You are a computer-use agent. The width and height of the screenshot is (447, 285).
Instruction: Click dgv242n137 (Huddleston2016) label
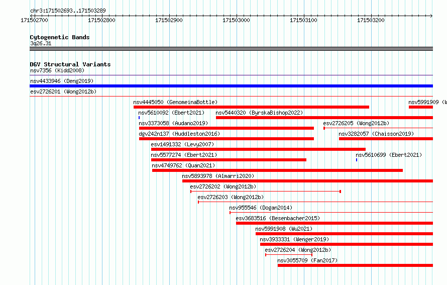[179, 134]
